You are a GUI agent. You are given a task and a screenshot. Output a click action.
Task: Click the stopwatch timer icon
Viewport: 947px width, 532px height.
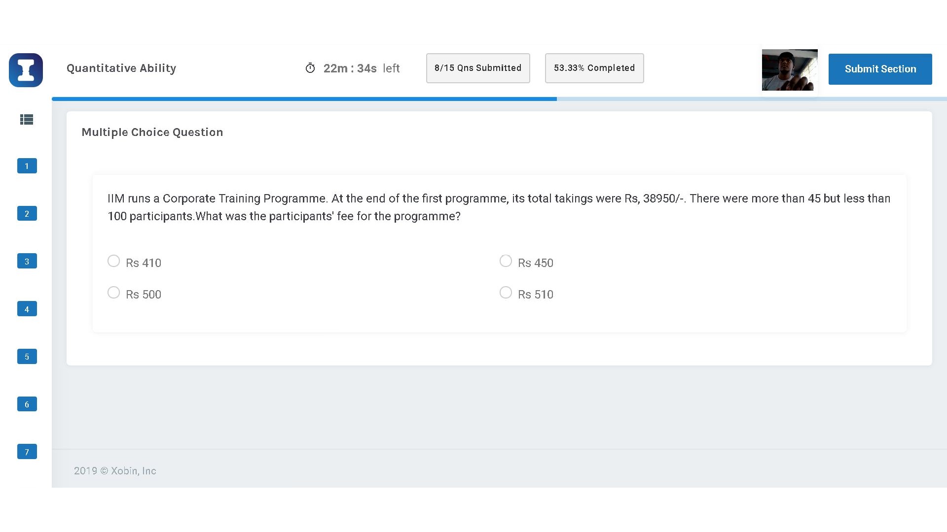pyautogui.click(x=310, y=68)
